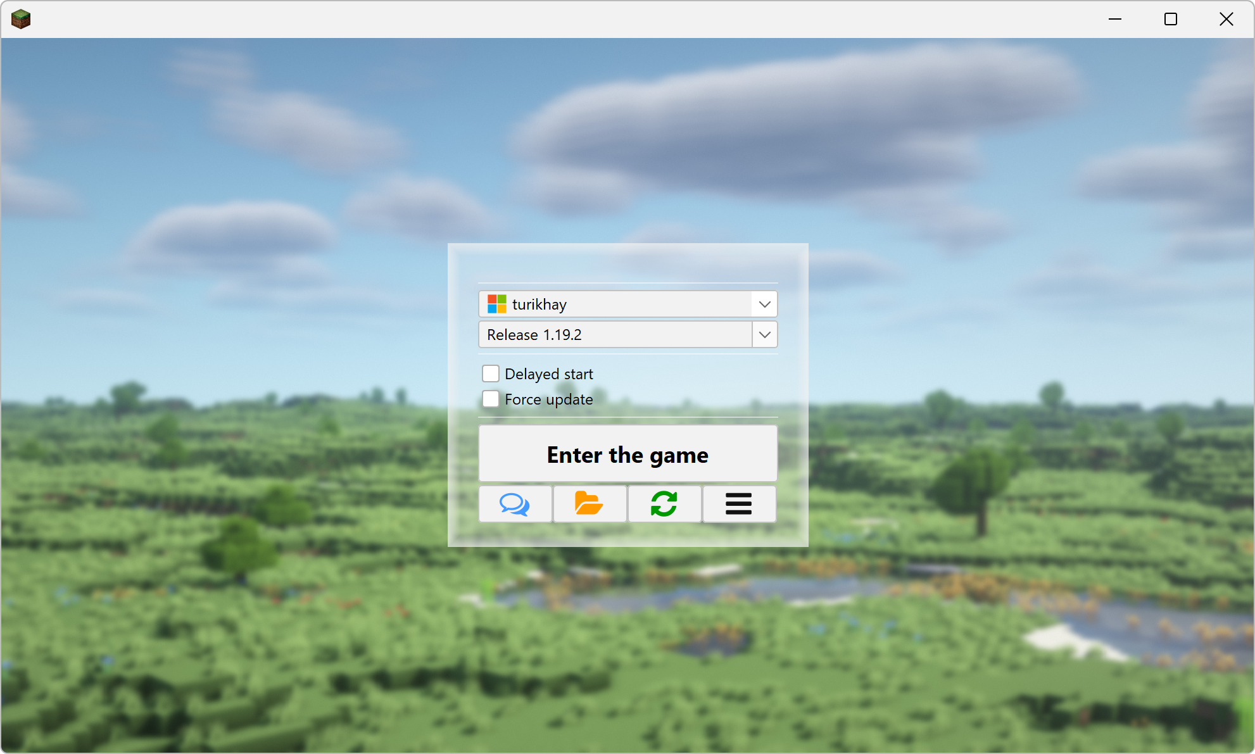Screen dimensions: 1255x754
Task: Enable the Force update checkbox
Action: [489, 399]
